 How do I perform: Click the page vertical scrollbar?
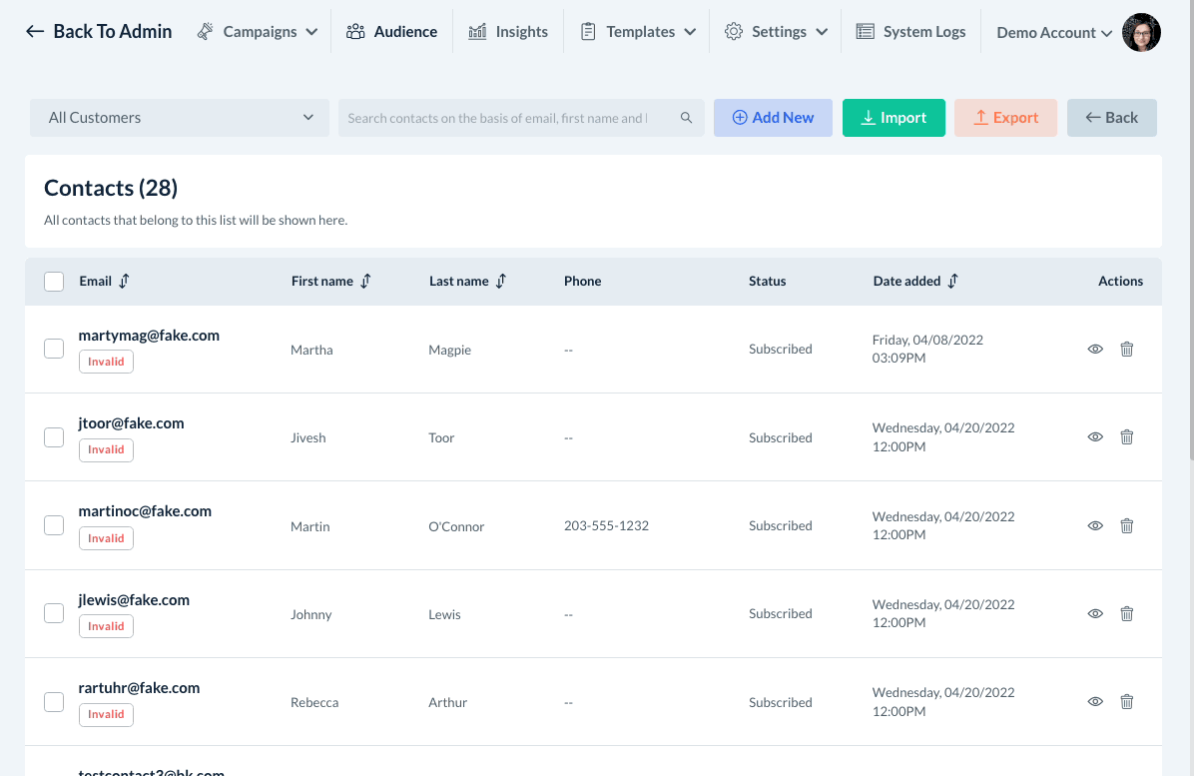1191,229
